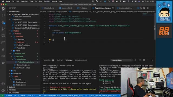Screen dimensions: 173x97
Task: Open the Search view in activity bar
Action: pyautogui.click(x=3, y=15)
